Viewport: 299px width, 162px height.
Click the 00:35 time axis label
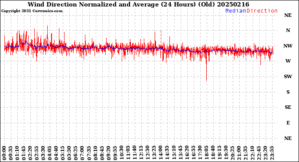(x=11, y=153)
